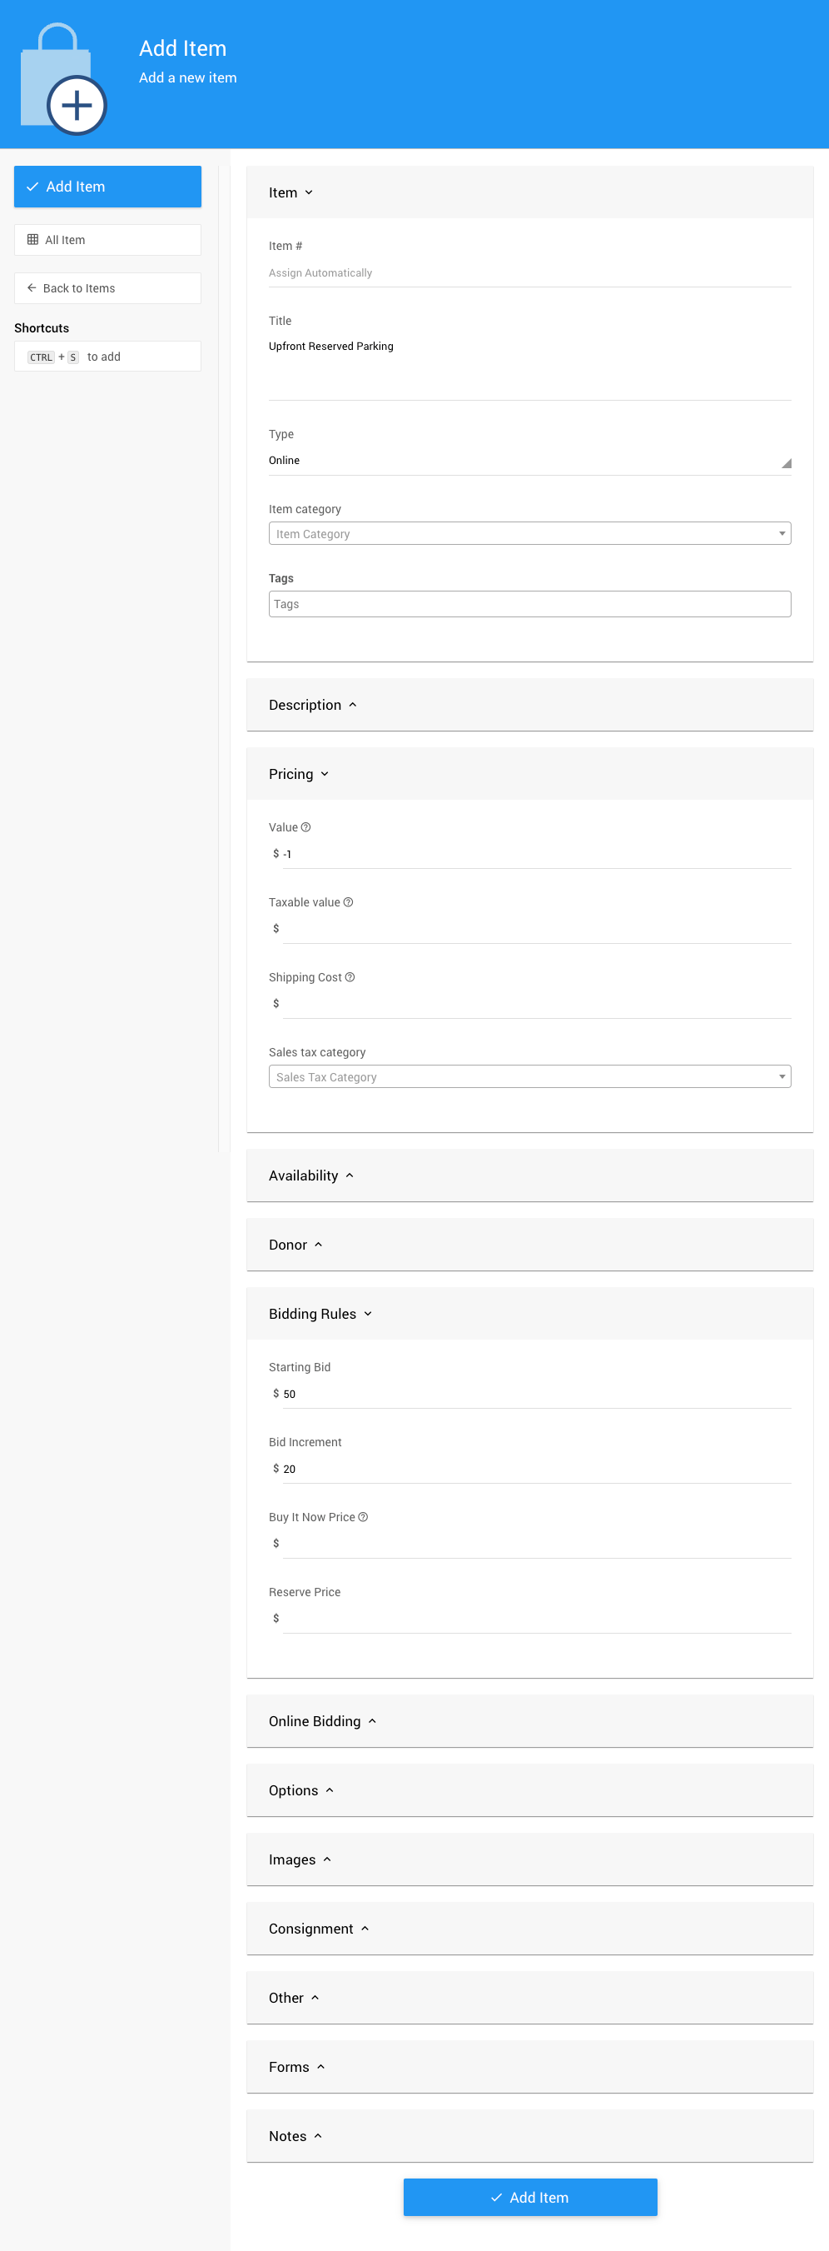This screenshot has height=2251, width=829.
Task: Click the Shipping Cost help icon
Action: 350,978
